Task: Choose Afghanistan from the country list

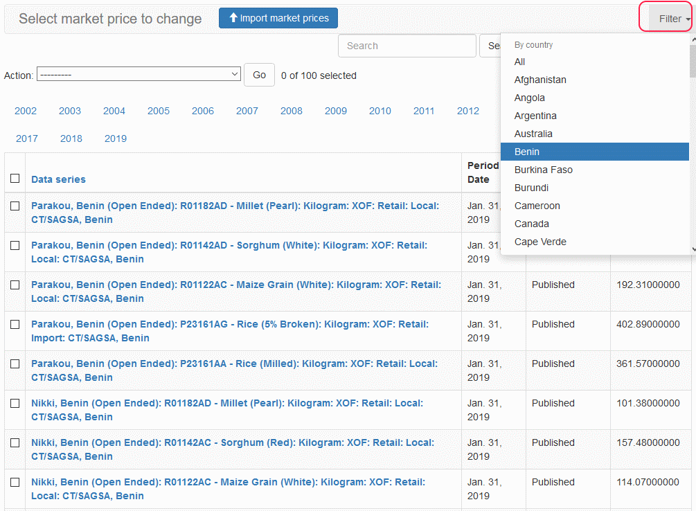Action: pyautogui.click(x=540, y=80)
